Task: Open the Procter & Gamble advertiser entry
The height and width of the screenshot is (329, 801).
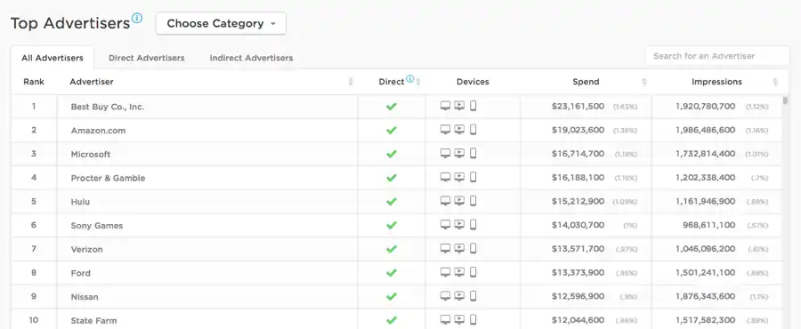Action: pyautogui.click(x=108, y=178)
